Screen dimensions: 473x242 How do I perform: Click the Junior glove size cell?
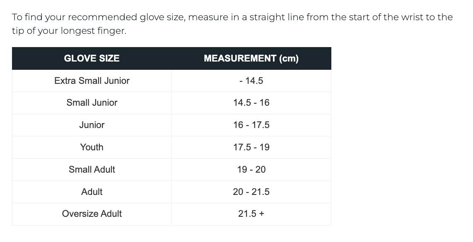[x=92, y=125]
